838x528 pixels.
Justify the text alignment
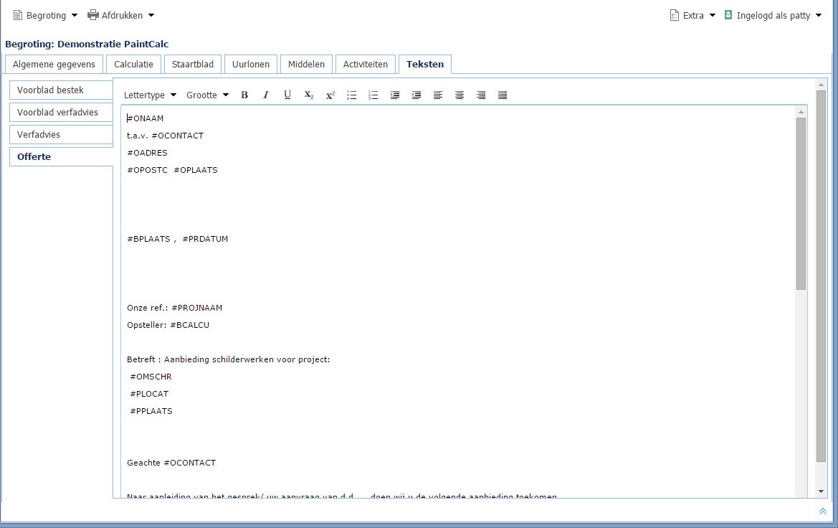pyautogui.click(x=503, y=95)
